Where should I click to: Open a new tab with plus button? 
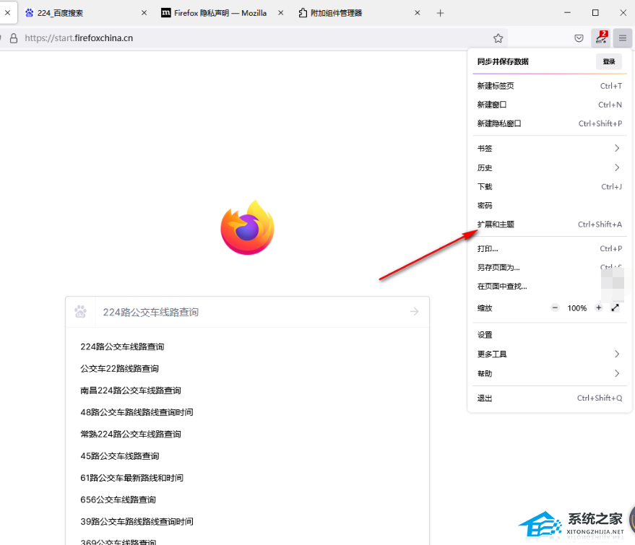tap(440, 13)
